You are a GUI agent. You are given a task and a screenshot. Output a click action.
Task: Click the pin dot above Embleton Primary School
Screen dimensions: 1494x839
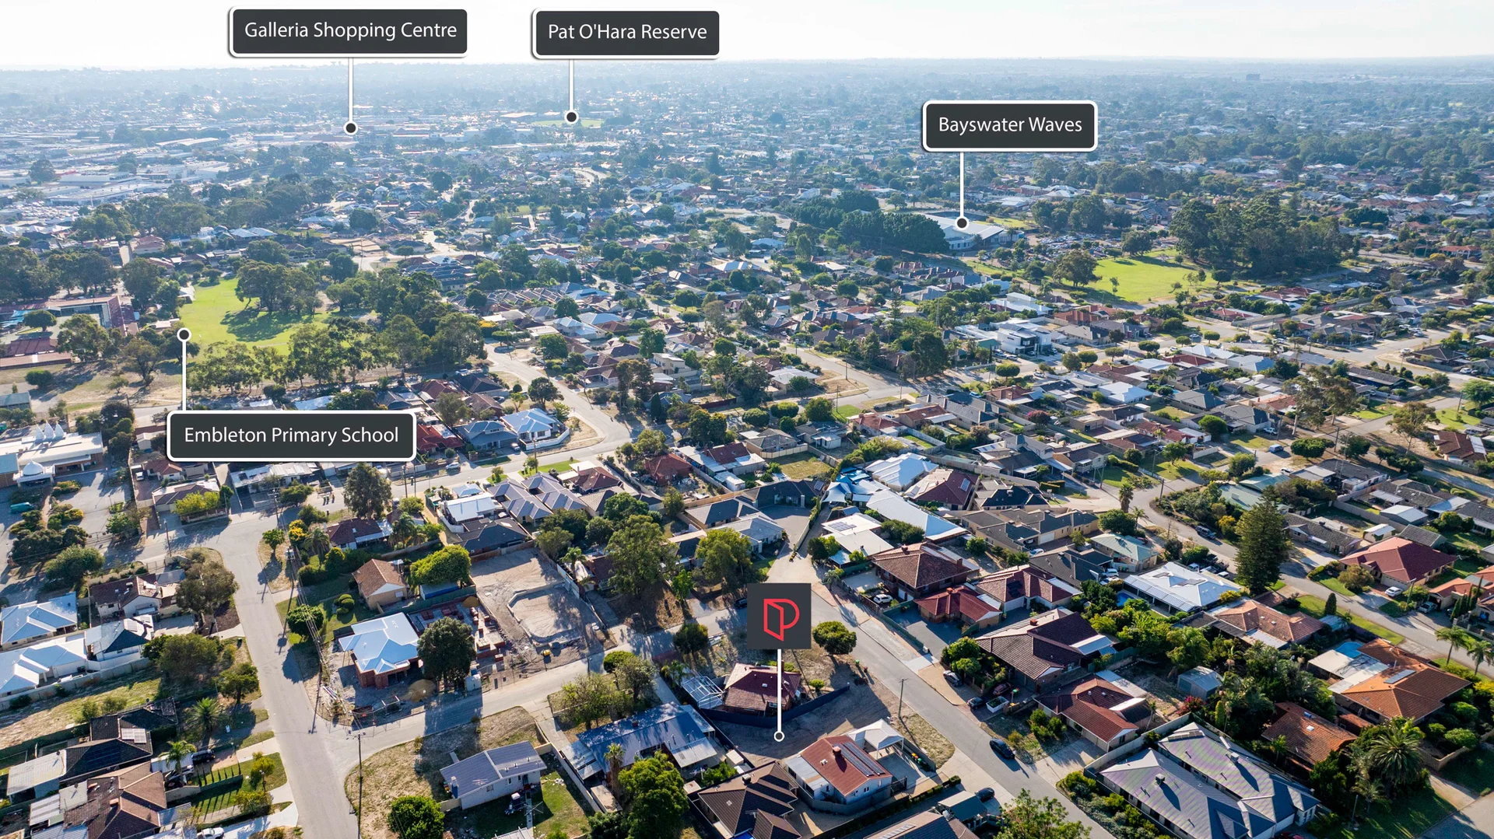pos(184,335)
